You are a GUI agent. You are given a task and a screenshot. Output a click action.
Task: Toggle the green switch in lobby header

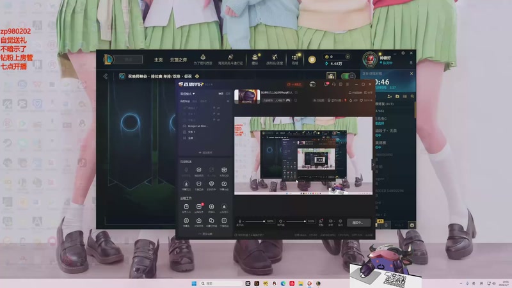coord(348,76)
